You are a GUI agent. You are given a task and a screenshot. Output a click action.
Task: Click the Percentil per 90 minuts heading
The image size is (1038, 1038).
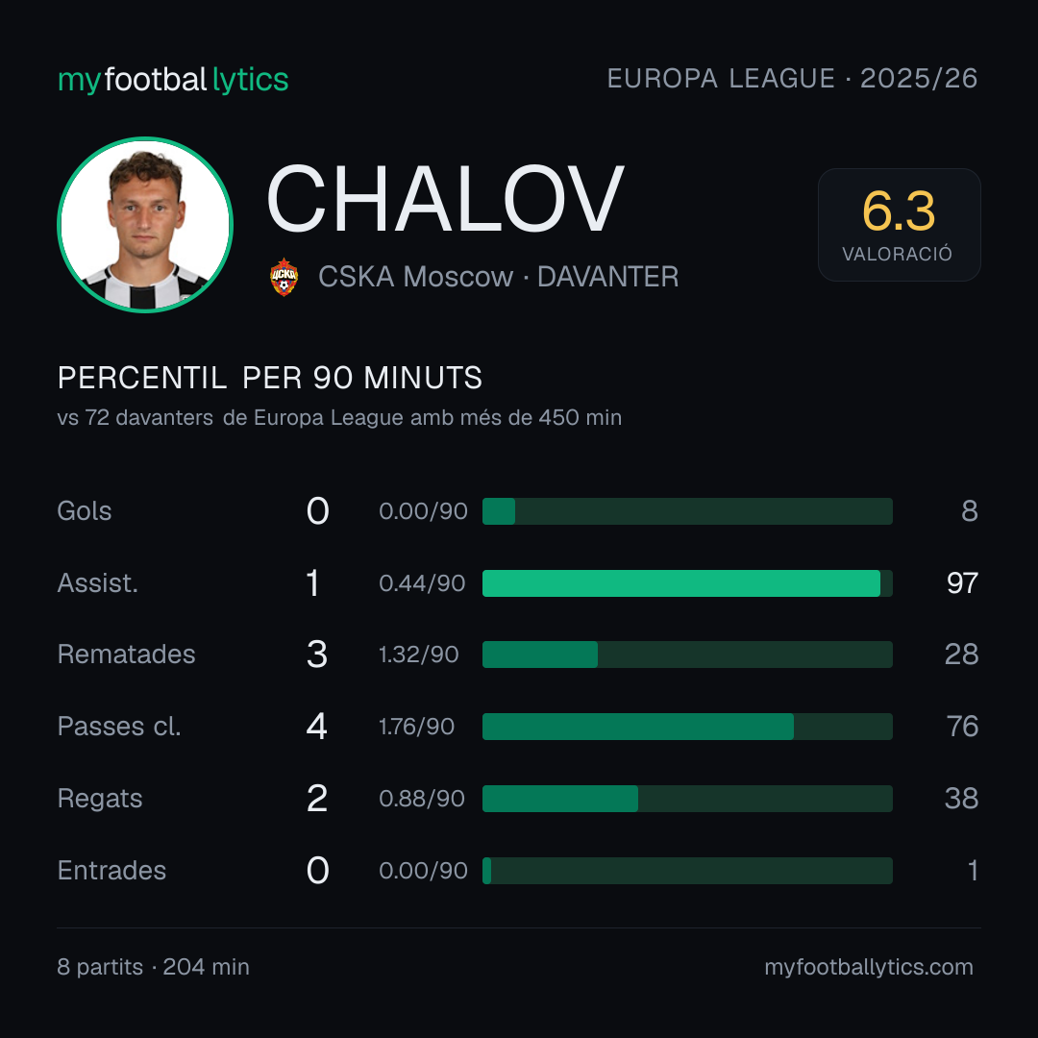(269, 378)
